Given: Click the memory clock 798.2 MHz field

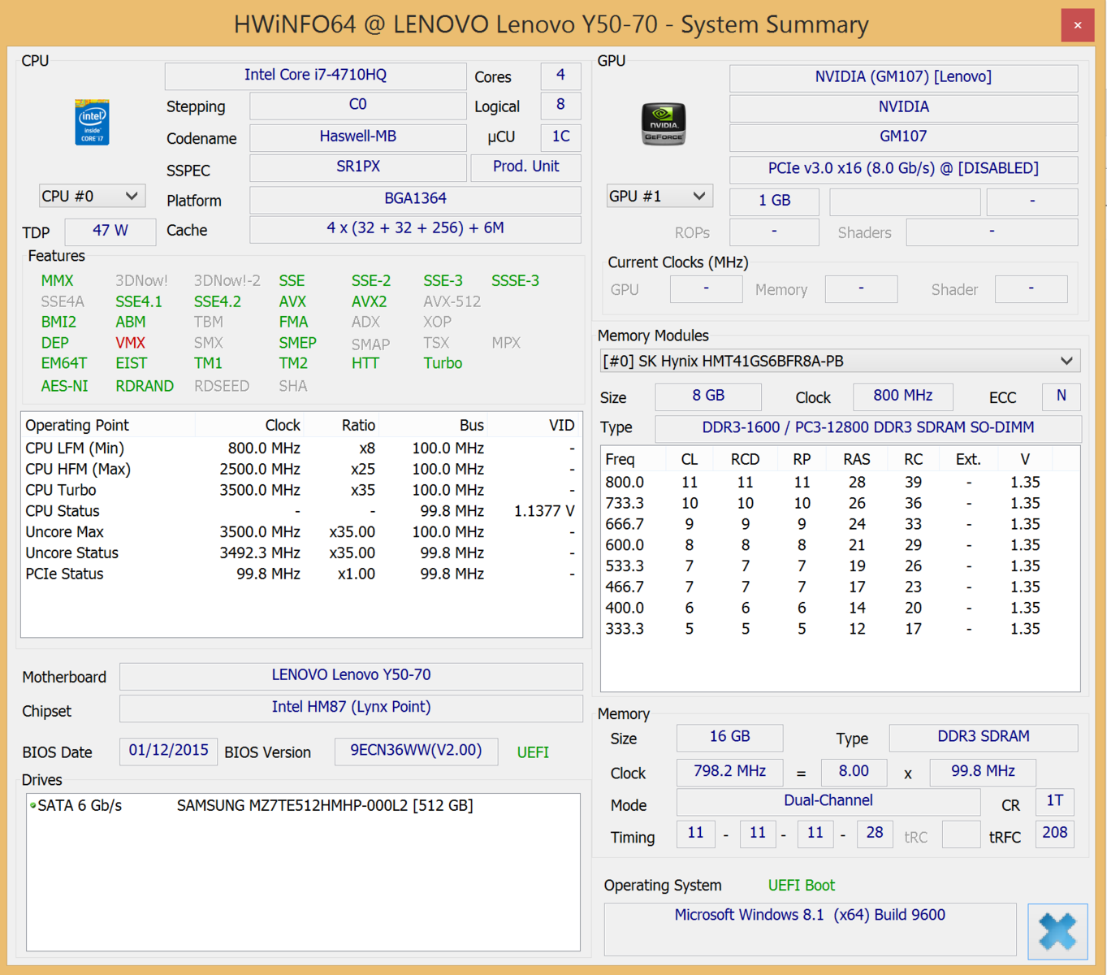Looking at the screenshot, I should pyautogui.click(x=729, y=772).
